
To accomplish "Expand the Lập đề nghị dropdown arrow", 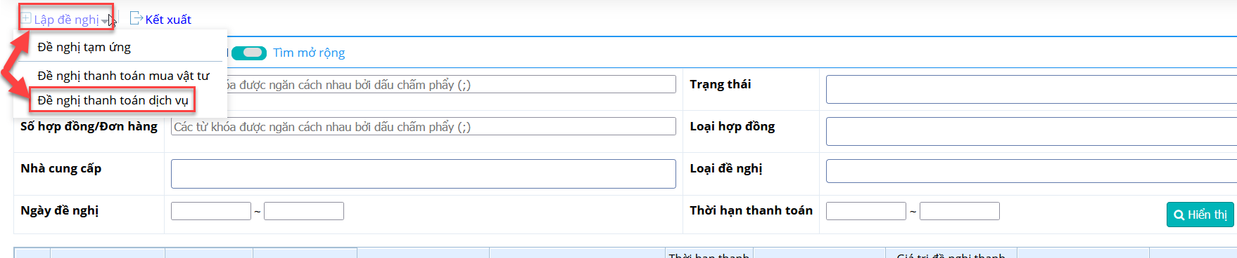I will 105,22.
